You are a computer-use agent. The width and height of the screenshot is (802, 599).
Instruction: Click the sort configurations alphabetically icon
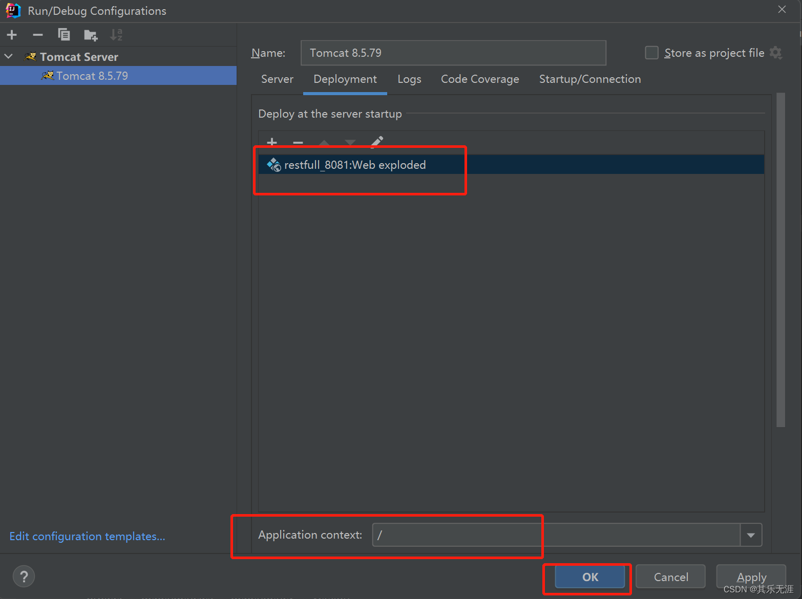(x=116, y=35)
